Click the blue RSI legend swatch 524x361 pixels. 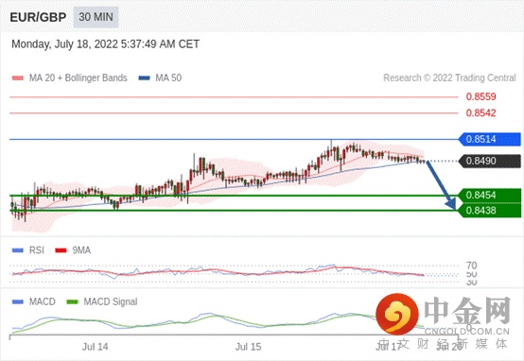coord(18,250)
